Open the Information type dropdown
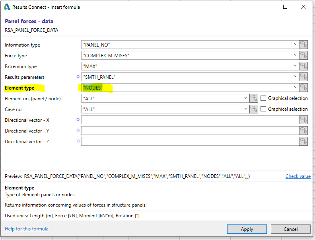The width and height of the screenshot is (315, 240). click(295, 44)
